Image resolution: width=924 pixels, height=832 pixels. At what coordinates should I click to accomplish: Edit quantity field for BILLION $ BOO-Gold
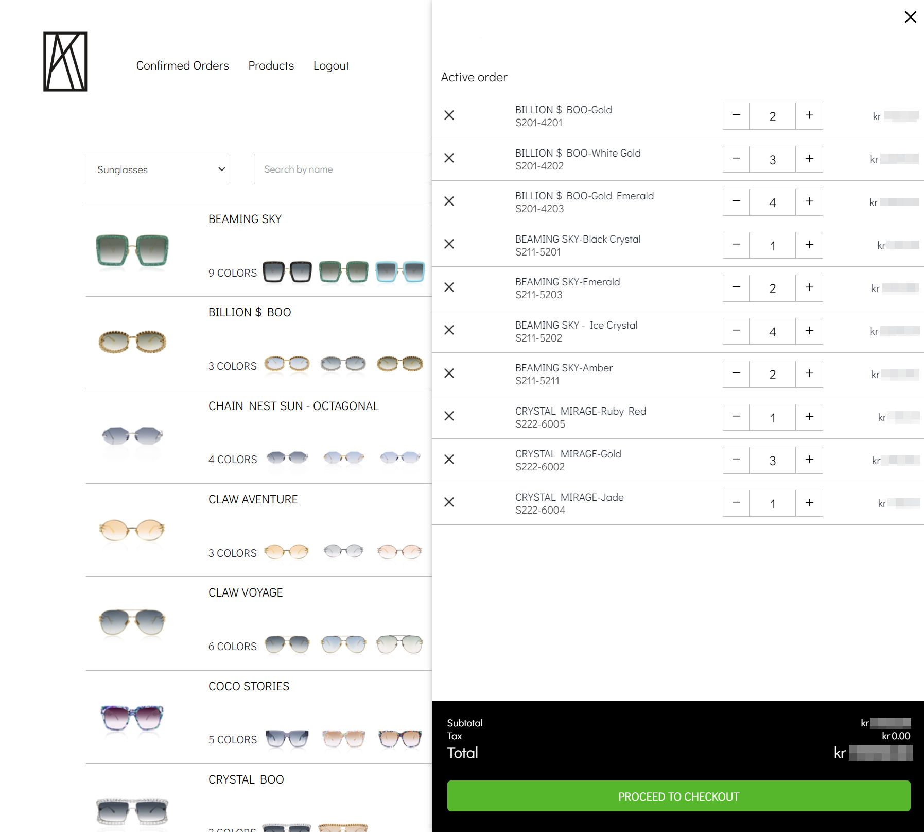click(x=773, y=116)
